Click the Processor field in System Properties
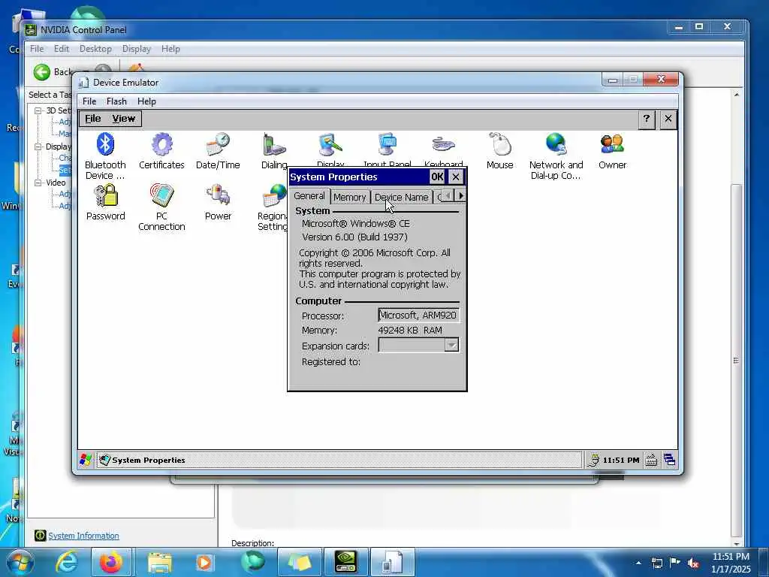The width and height of the screenshot is (769, 577). [418, 315]
